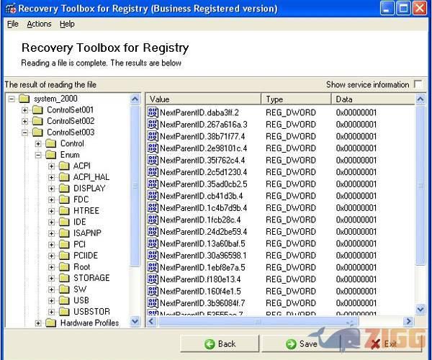Click the Save button
This screenshot has height=360, width=432.
click(x=301, y=343)
